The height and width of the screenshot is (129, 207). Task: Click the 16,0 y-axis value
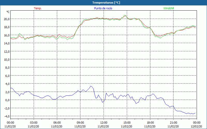tap(7, 35)
